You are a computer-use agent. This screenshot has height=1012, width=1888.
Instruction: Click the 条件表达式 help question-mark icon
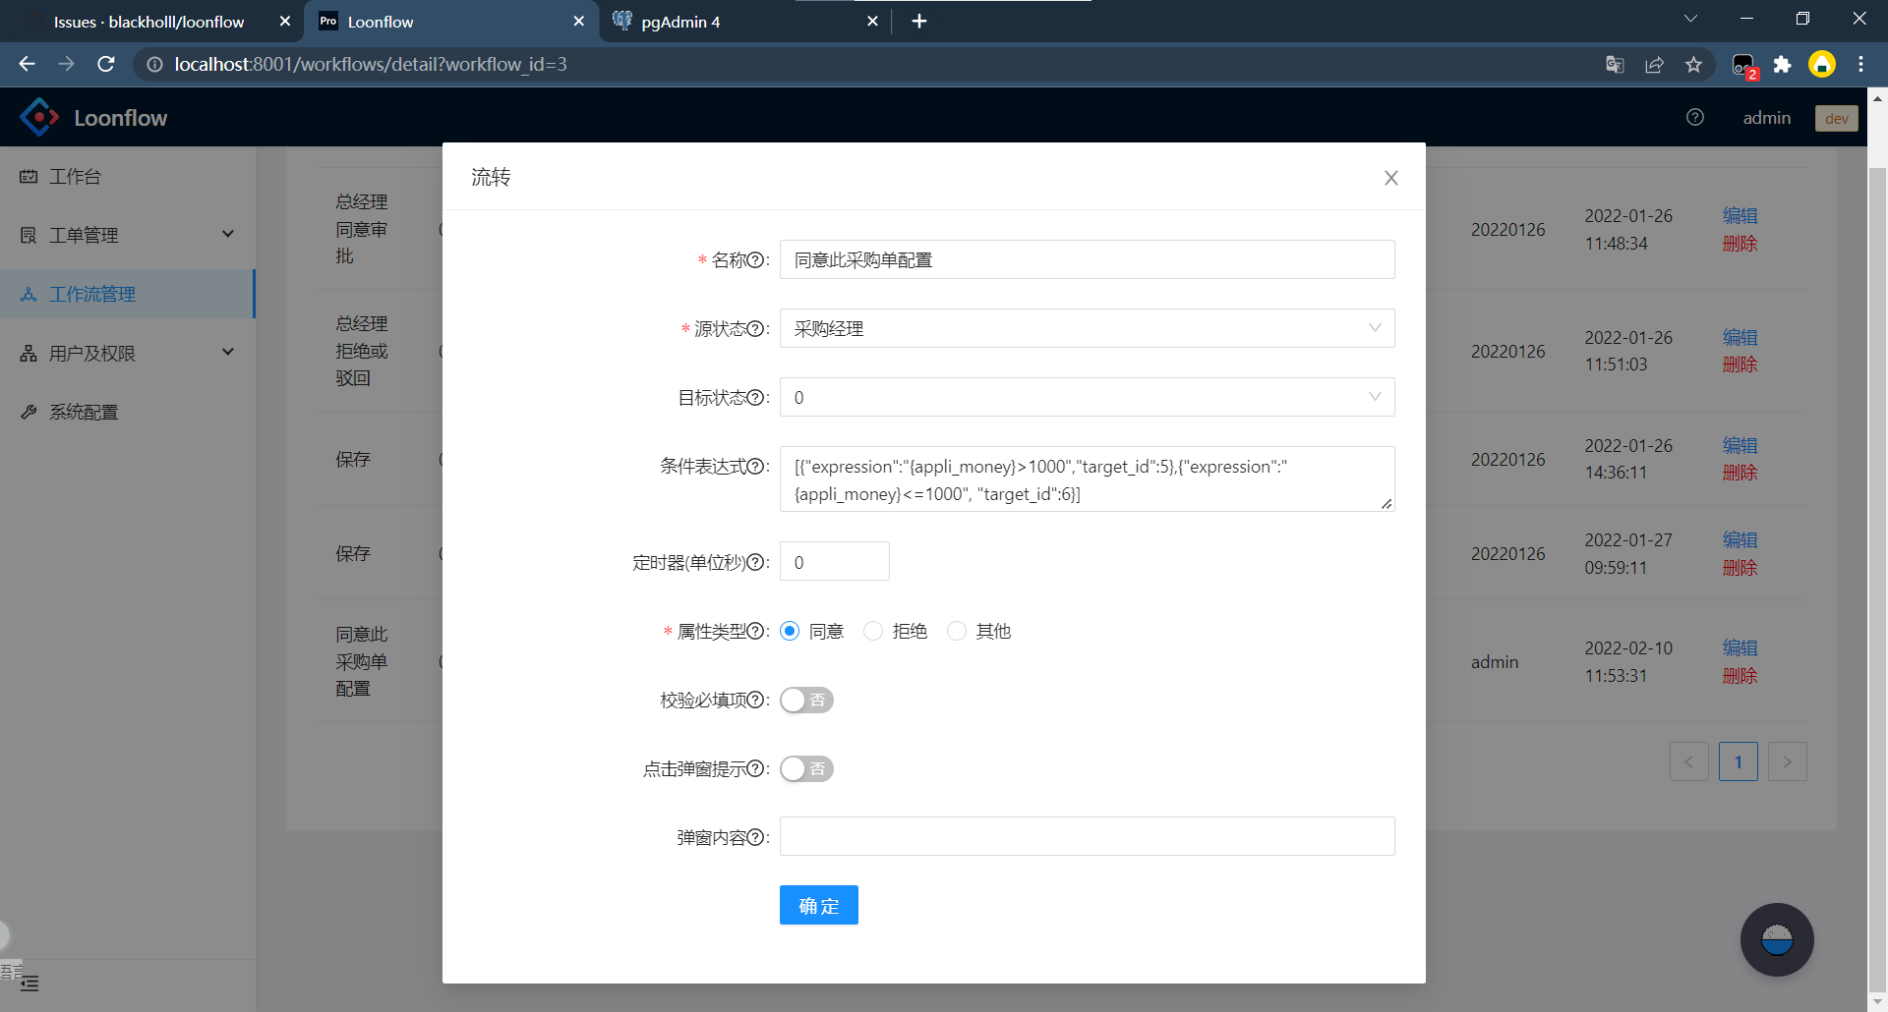click(755, 467)
